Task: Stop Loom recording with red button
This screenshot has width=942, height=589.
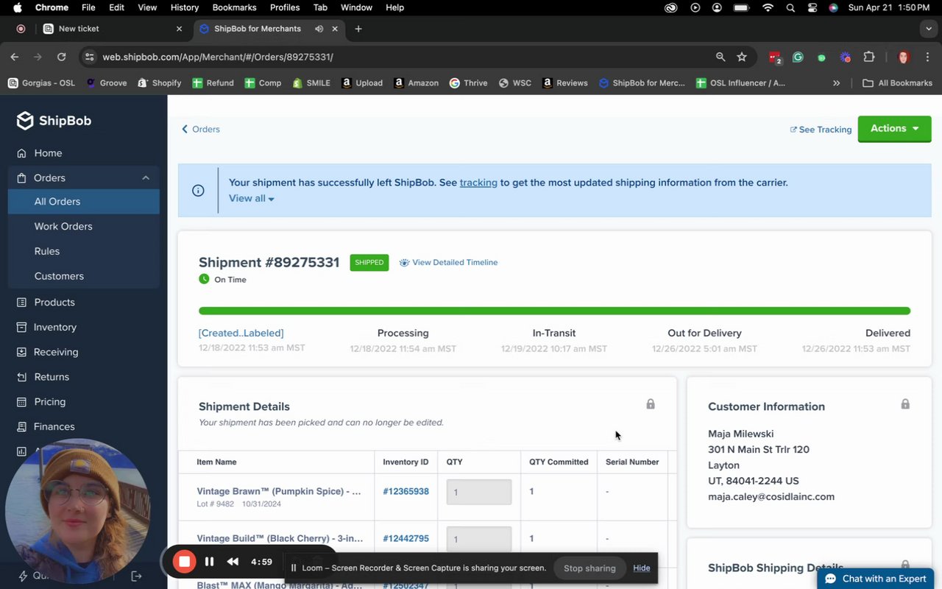Action: [x=185, y=562]
